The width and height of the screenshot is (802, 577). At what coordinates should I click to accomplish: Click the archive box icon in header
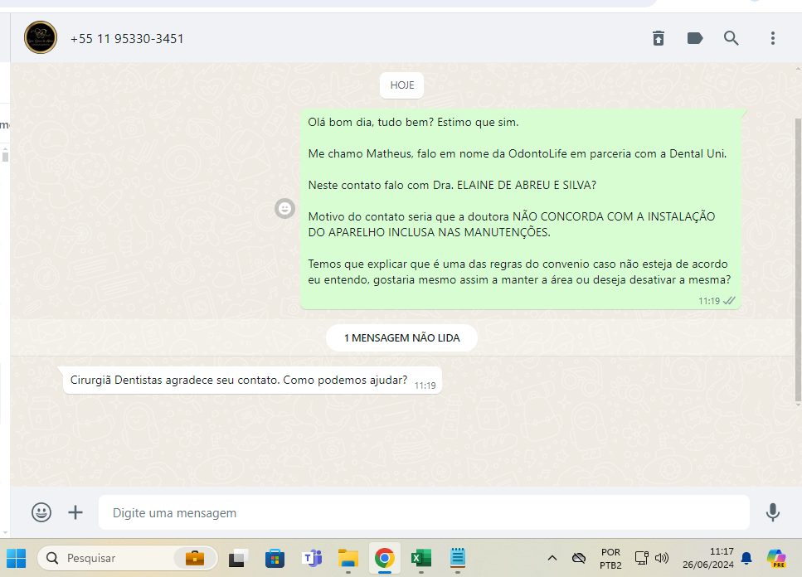(x=659, y=38)
